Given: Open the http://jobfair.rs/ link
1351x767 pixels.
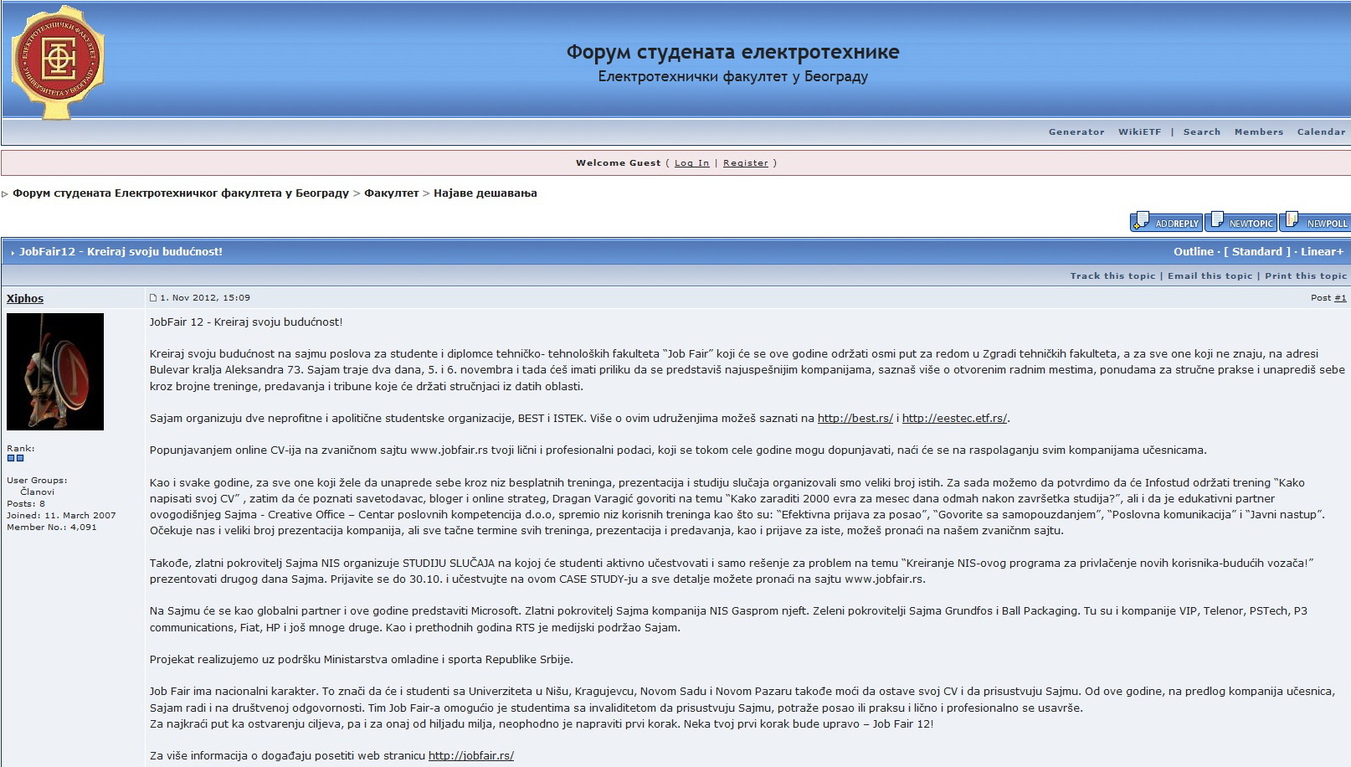Looking at the screenshot, I should pyautogui.click(x=470, y=756).
